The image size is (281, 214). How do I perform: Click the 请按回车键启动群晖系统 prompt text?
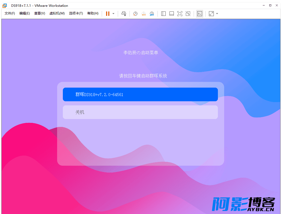(143, 76)
